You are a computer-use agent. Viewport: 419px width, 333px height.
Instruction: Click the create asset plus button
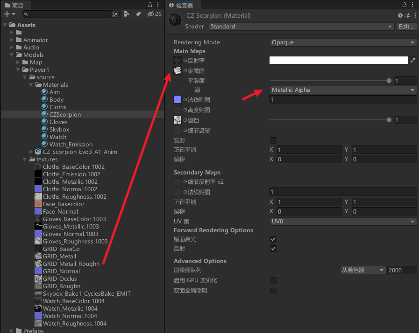(x=9, y=14)
